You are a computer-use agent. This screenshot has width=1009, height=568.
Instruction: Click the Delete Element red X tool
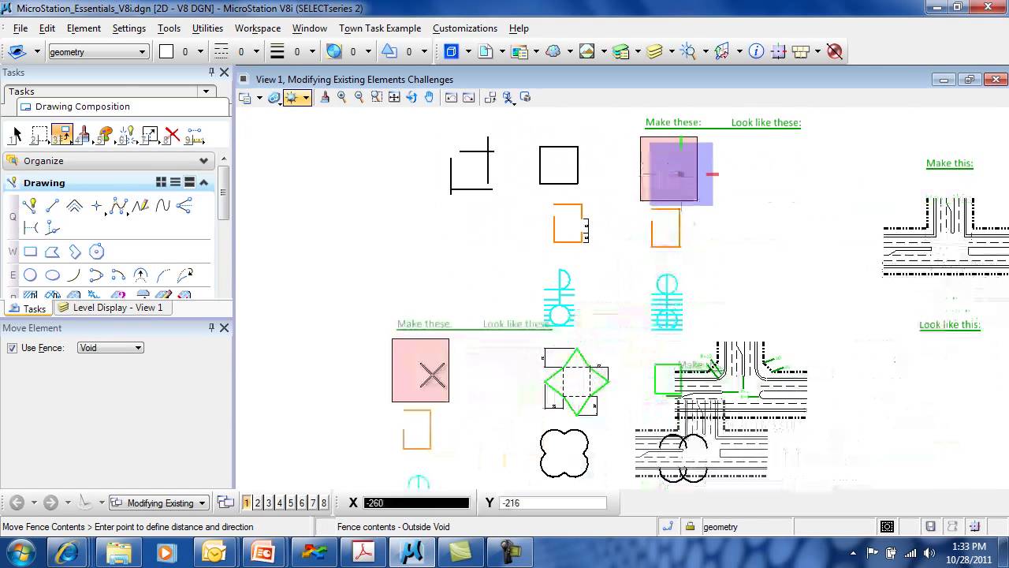click(x=172, y=135)
